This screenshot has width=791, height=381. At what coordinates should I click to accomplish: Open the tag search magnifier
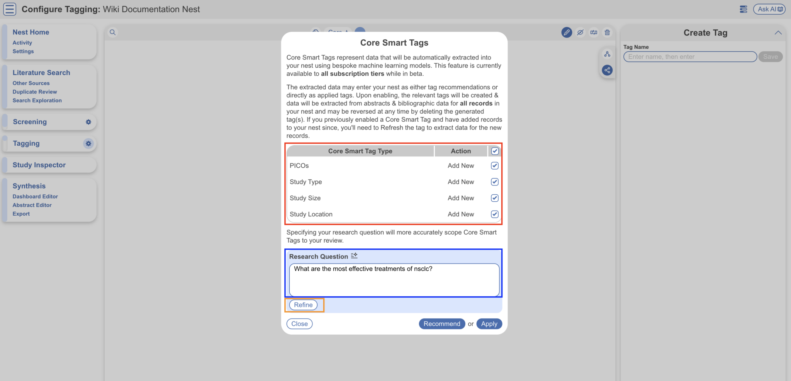(x=112, y=32)
